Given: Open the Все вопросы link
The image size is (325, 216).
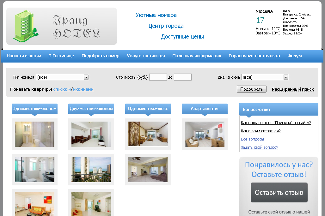Looking at the screenshot, I should [252, 139].
